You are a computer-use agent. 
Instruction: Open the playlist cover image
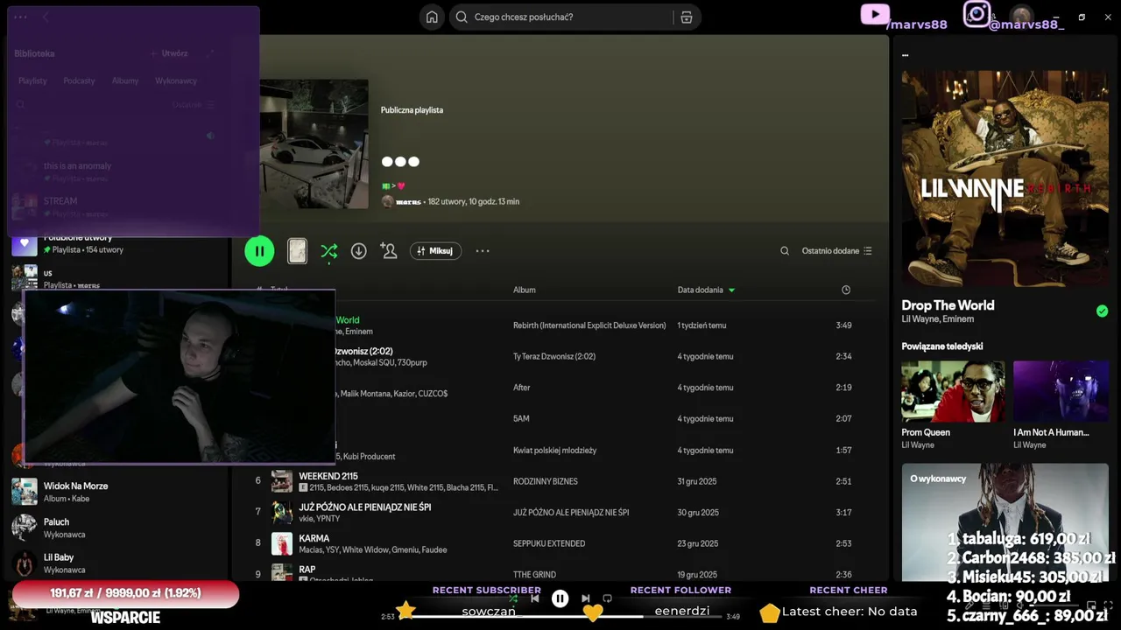pyautogui.click(x=314, y=144)
